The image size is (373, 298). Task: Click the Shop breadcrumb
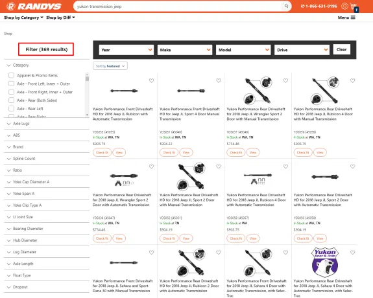(8, 34)
